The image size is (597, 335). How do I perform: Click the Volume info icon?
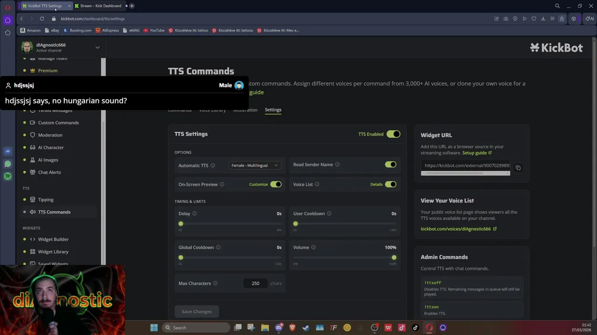pos(313,248)
